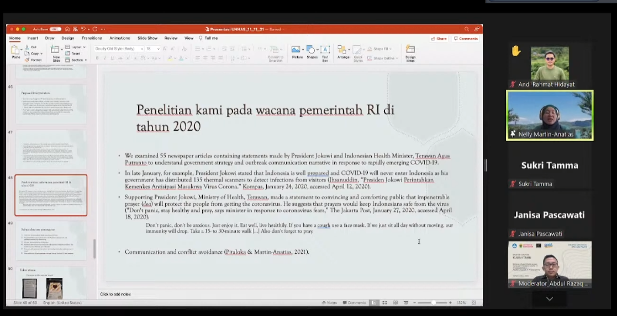
Task: Click the Save icon in the title bar
Action: (75, 29)
